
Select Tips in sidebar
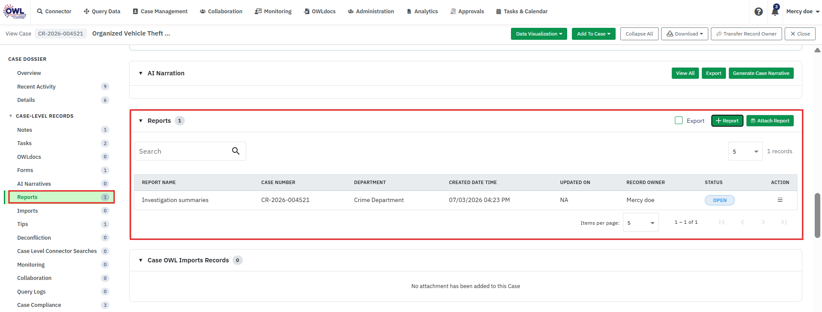[x=22, y=224]
